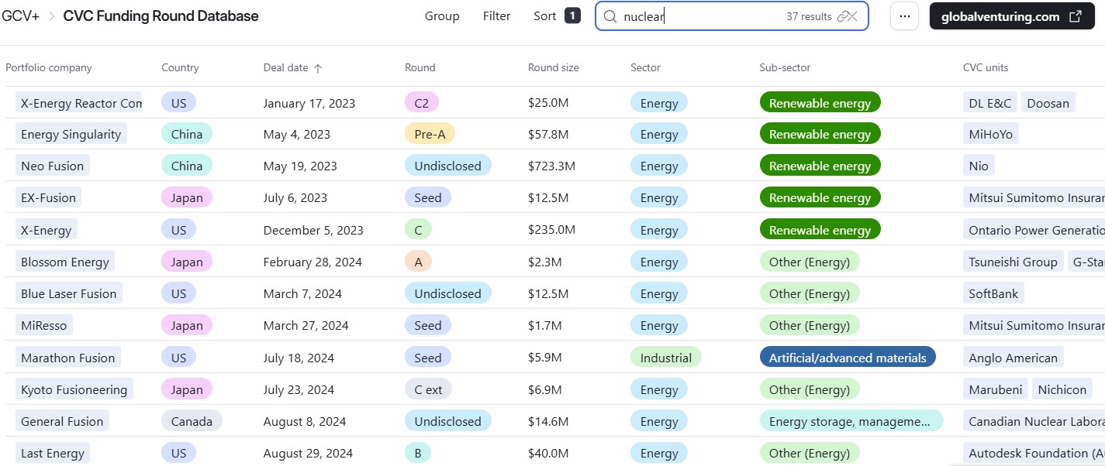This screenshot has height=466, width=1105.
Task: Click the ascending arrow next to Deal date
Action: click(x=318, y=68)
